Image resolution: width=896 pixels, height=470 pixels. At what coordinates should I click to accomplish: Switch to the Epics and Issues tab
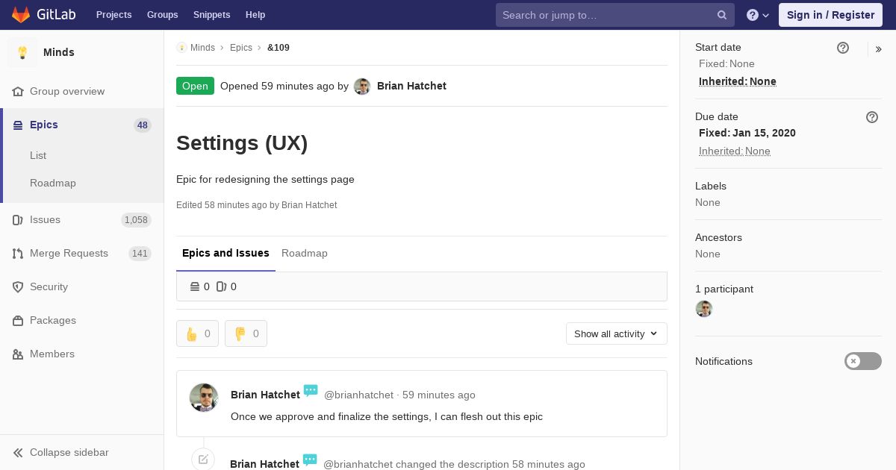coord(225,253)
